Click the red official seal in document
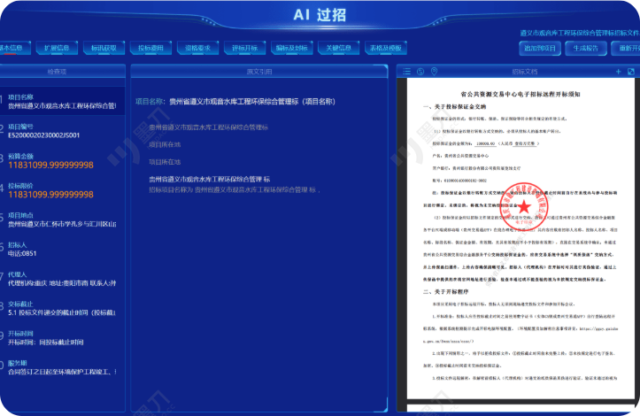 coord(524,206)
